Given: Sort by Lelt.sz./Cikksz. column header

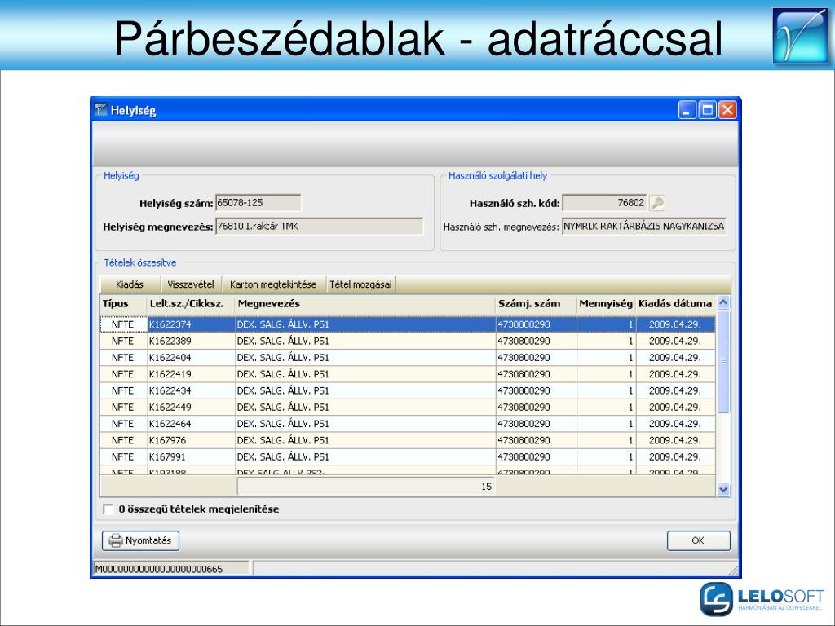Looking at the screenshot, I should pos(191,304).
